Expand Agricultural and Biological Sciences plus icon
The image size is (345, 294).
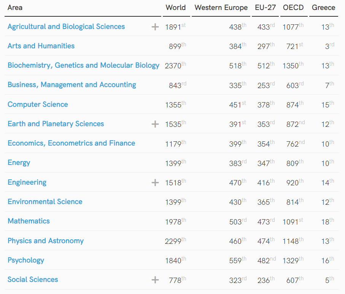[x=155, y=27]
